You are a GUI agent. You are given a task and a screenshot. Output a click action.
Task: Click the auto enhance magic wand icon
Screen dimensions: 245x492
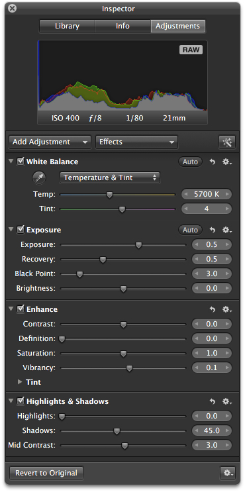[x=227, y=142]
